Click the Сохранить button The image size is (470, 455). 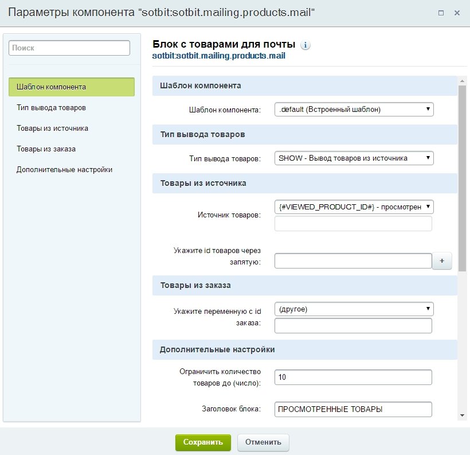203,442
